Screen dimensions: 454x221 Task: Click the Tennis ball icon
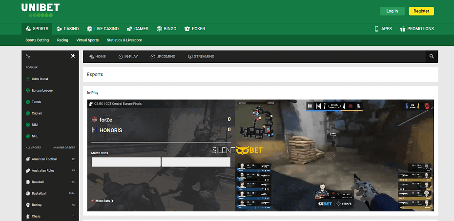click(x=28, y=102)
